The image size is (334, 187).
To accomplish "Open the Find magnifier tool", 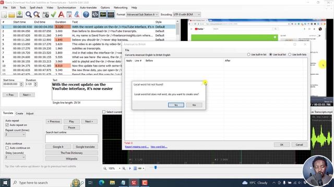I will click(29, 15).
